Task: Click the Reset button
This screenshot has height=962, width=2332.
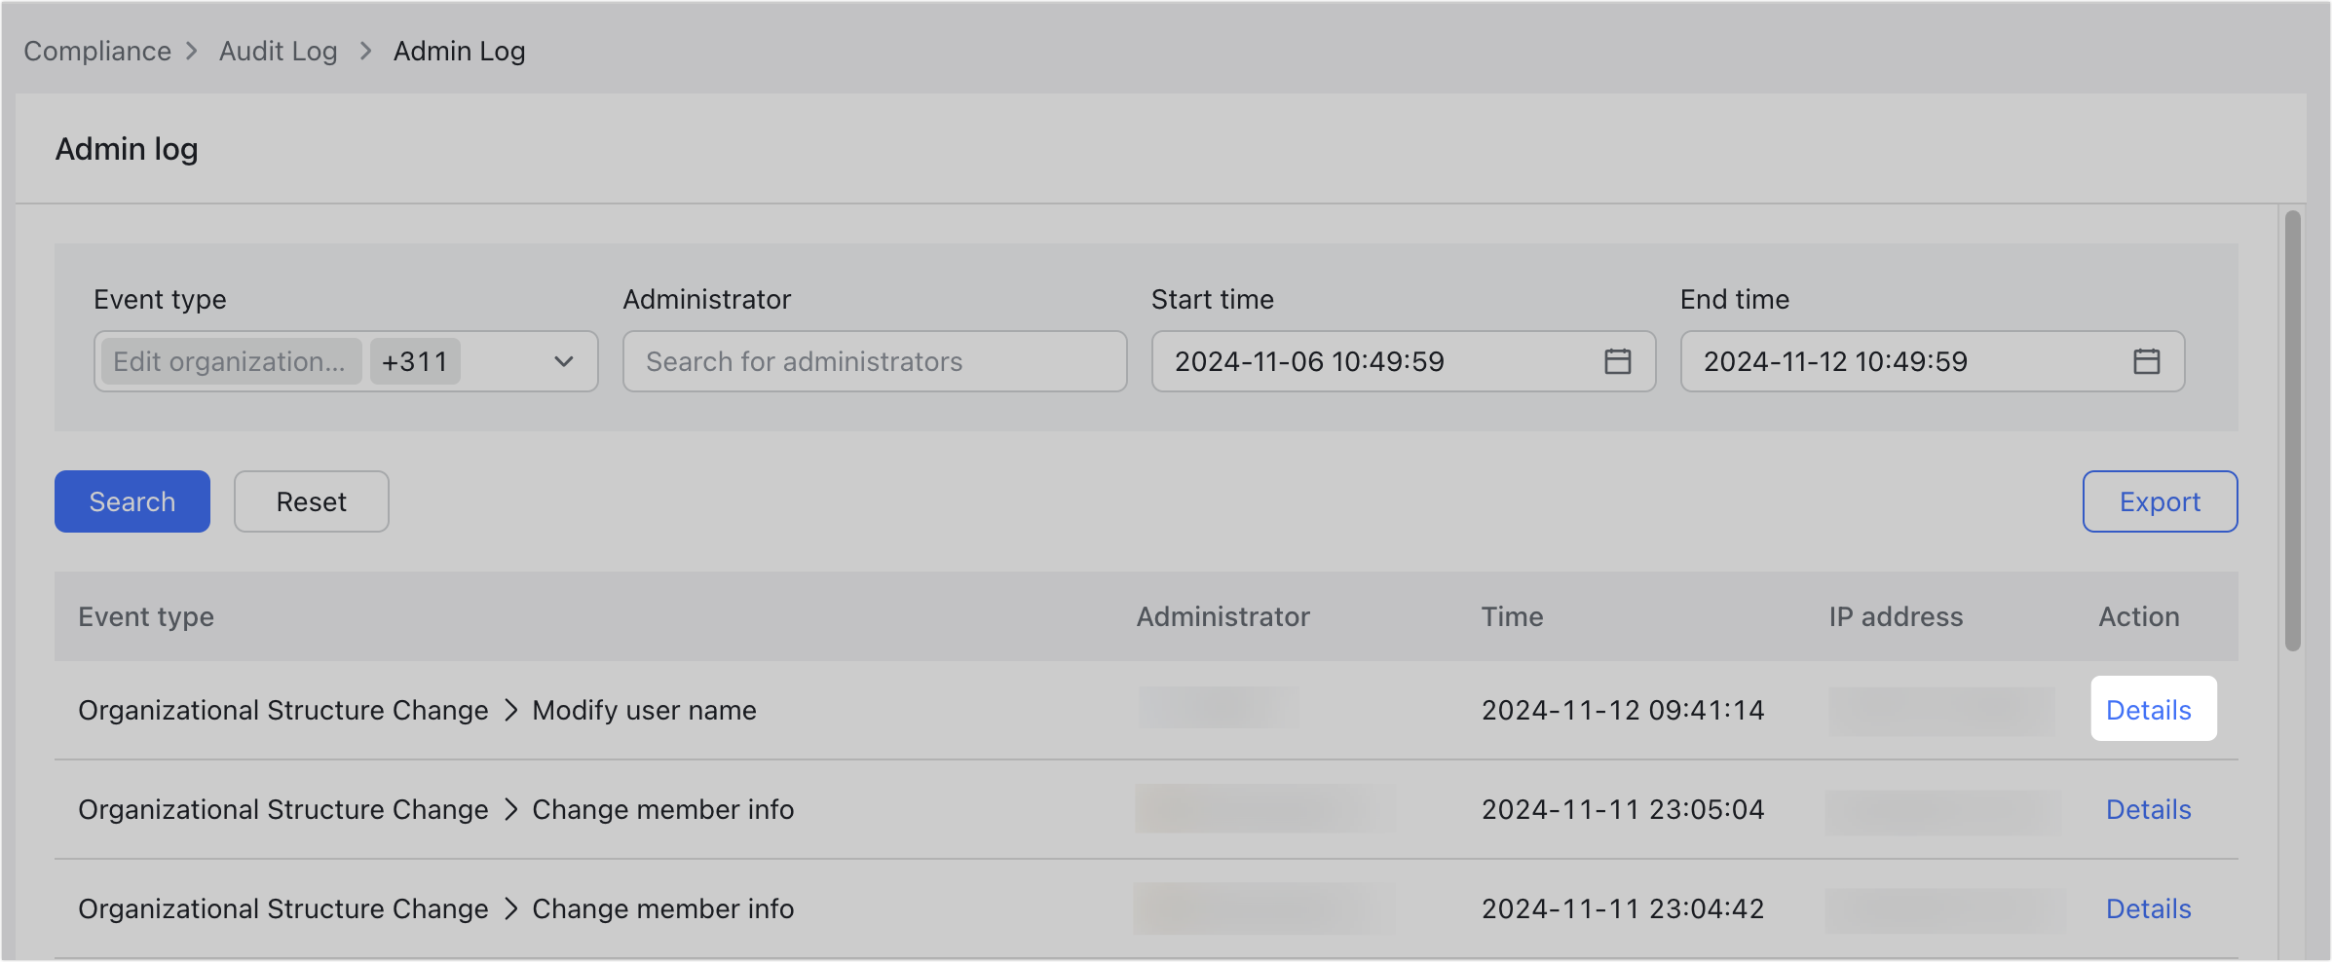Action: click(311, 501)
